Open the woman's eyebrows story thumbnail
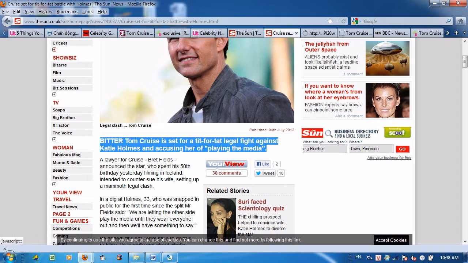 click(x=388, y=100)
